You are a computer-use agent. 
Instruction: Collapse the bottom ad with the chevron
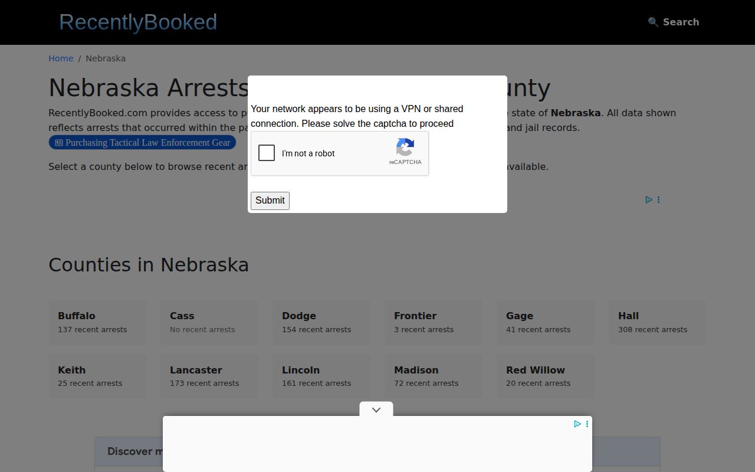click(x=376, y=409)
